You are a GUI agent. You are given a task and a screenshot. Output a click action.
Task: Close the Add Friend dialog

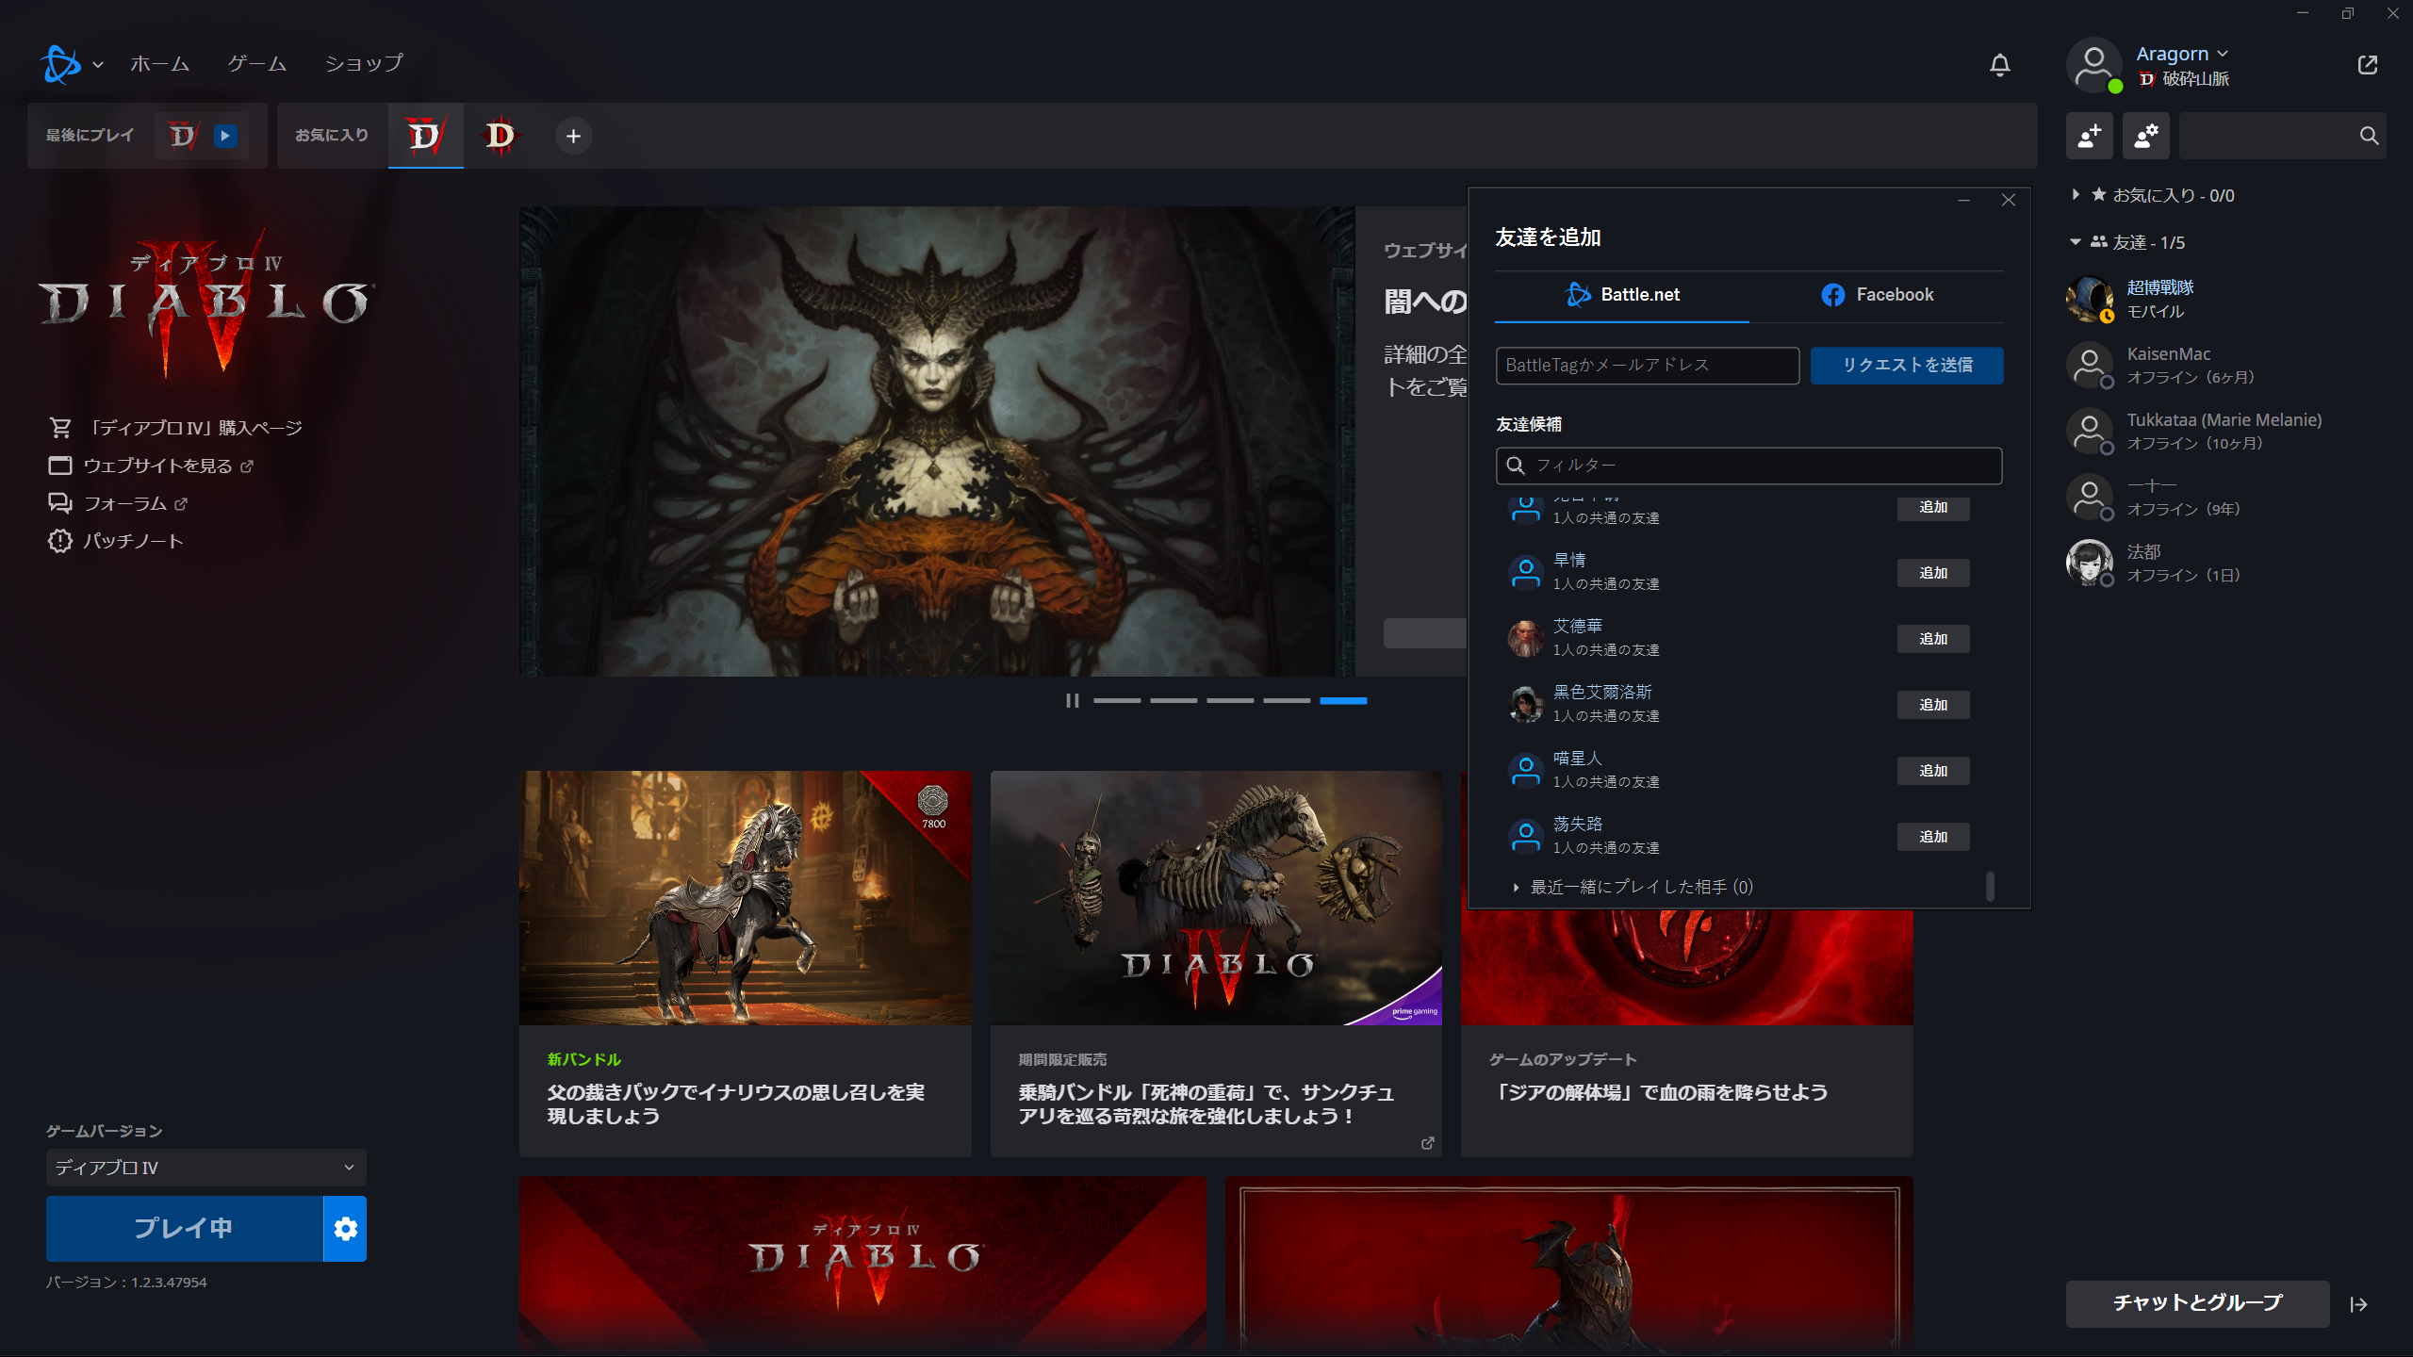2009,200
